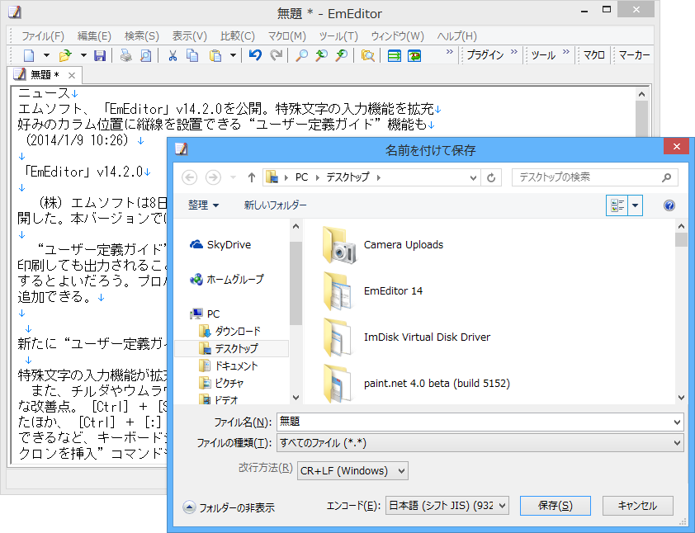The image size is (695, 533).
Task: Open the Save dialog help icon
Action: 669,205
